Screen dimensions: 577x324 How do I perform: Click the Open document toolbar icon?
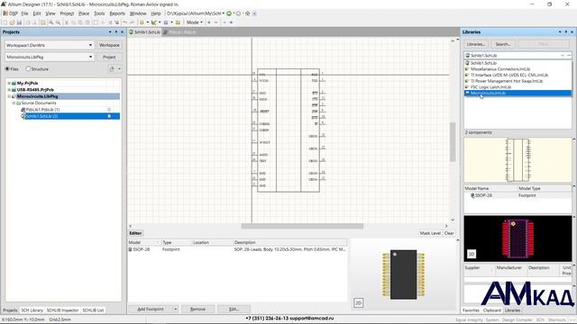[x=12, y=22]
